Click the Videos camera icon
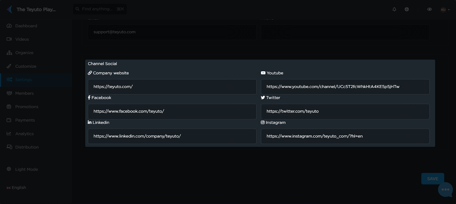 point(9,39)
